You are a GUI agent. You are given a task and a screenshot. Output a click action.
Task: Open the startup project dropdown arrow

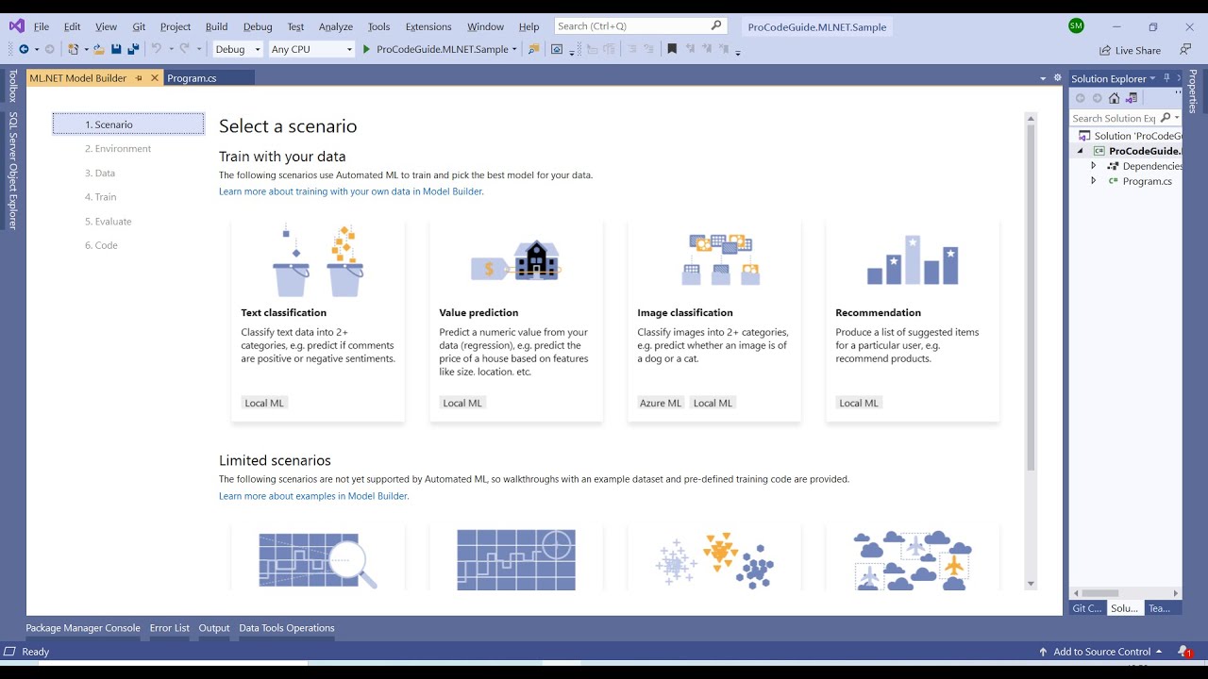coord(514,49)
